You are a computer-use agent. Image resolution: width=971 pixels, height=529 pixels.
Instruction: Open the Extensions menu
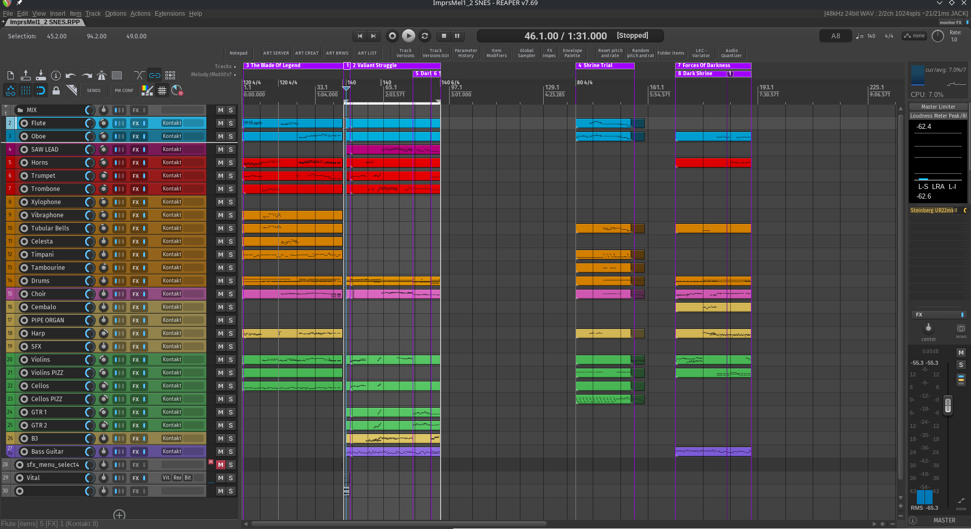point(169,14)
